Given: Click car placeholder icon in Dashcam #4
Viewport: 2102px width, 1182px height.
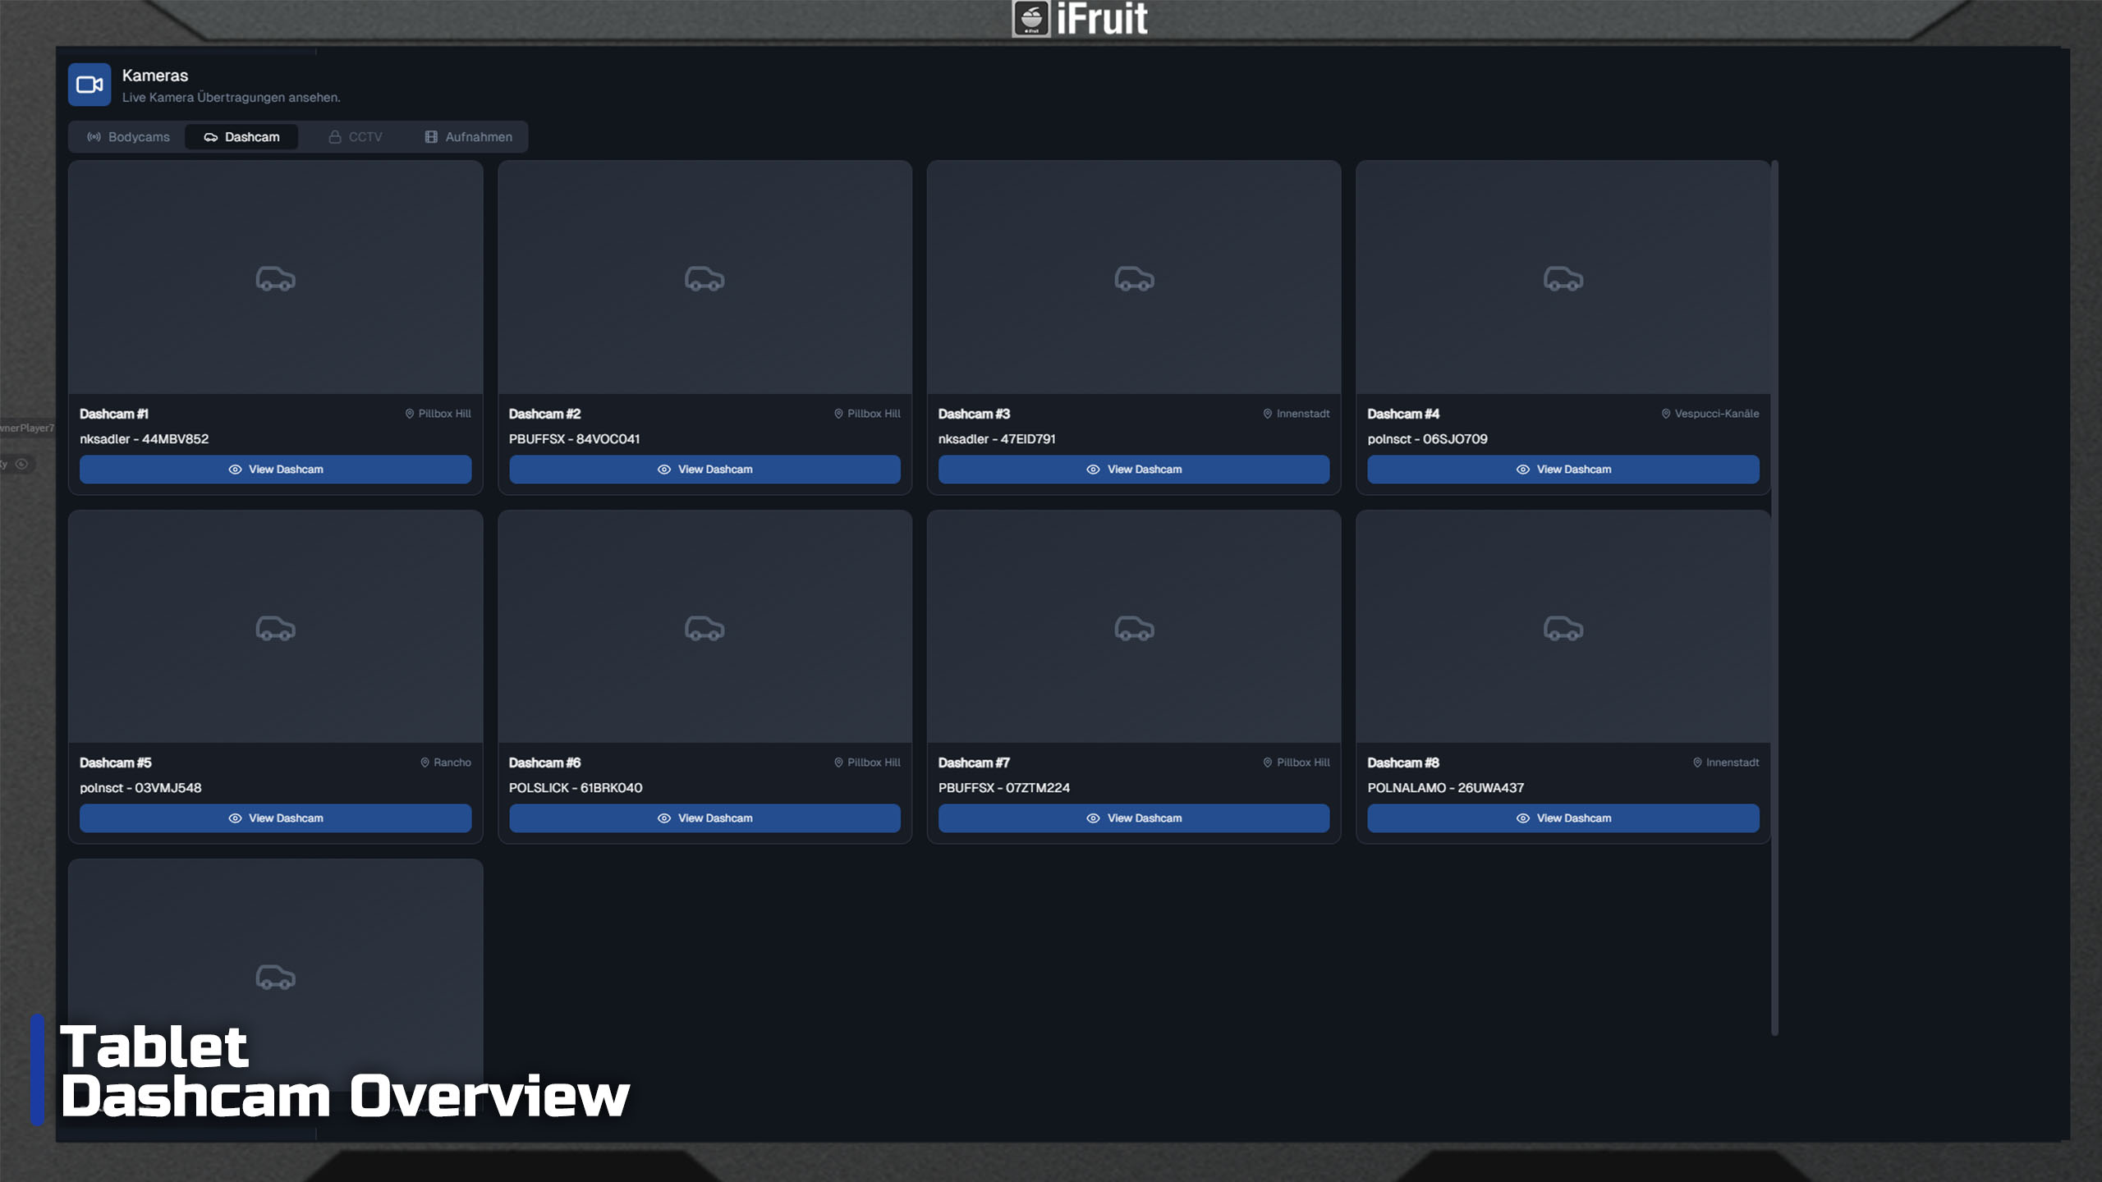Looking at the screenshot, I should 1563,279.
